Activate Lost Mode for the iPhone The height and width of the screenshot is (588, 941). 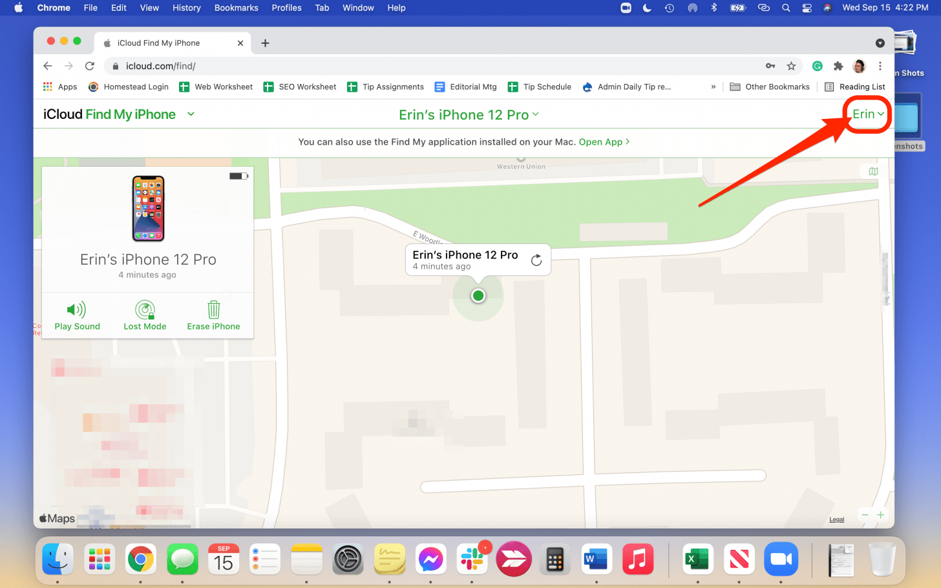click(145, 316)
